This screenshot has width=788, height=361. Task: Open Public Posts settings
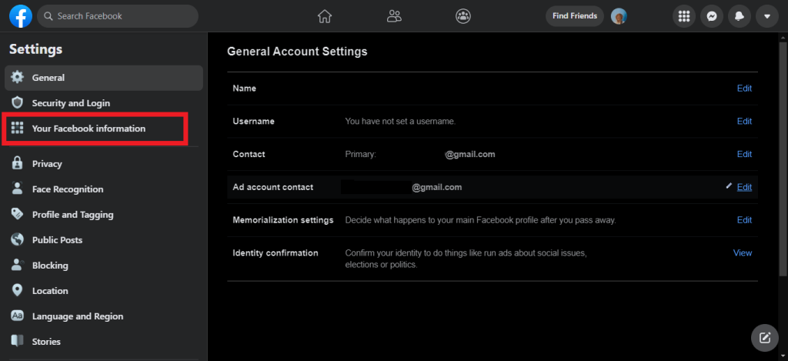tap(104, 240)
